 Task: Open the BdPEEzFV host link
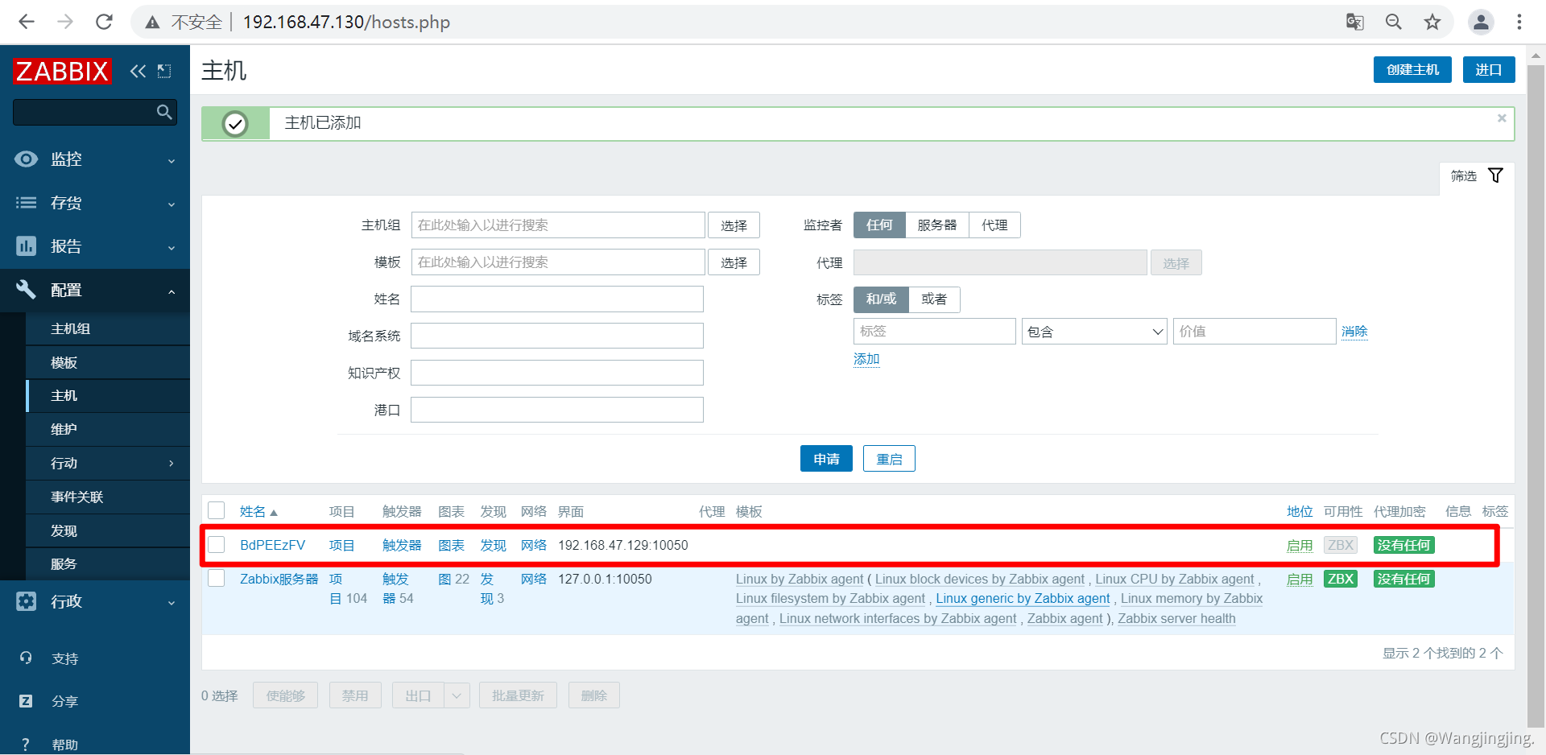pyautogui.click(x=272, y=545)
